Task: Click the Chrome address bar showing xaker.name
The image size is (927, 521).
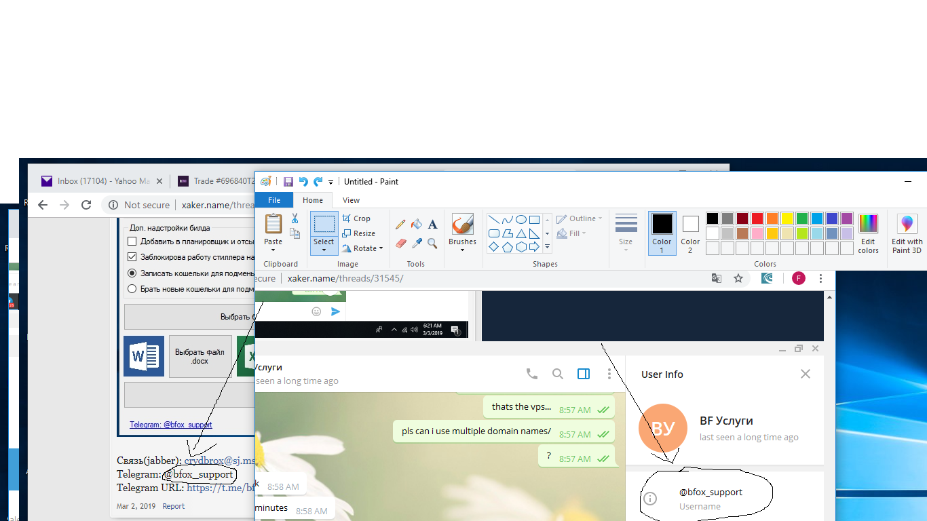Action: pyautogui.click(x=176, y=205)
